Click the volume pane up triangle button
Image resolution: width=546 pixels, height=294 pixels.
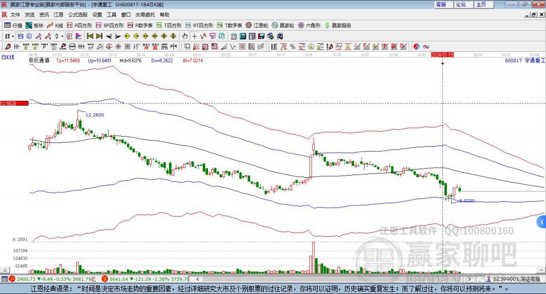5,271
